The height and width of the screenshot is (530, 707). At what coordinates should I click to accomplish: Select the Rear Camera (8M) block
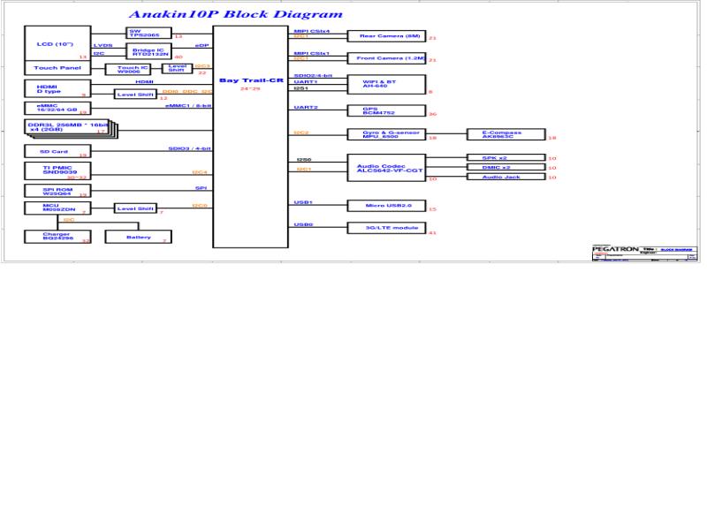tap(386, 36)
